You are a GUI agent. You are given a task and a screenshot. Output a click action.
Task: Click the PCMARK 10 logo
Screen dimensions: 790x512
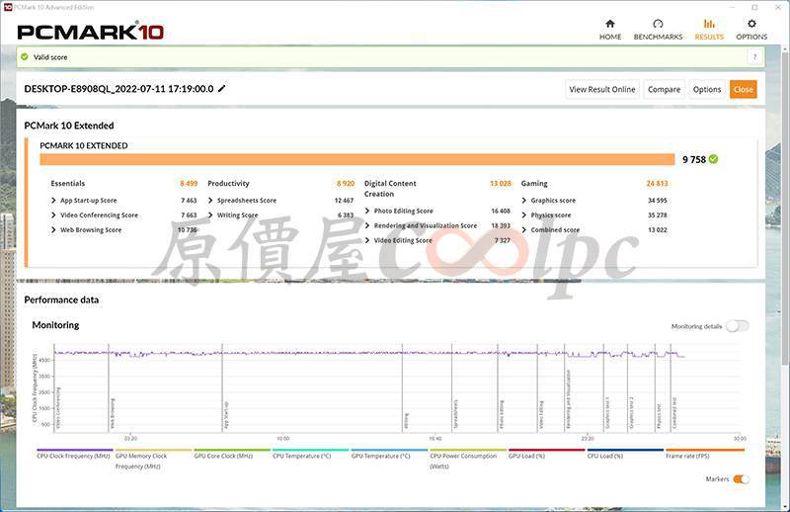(91, 32)
